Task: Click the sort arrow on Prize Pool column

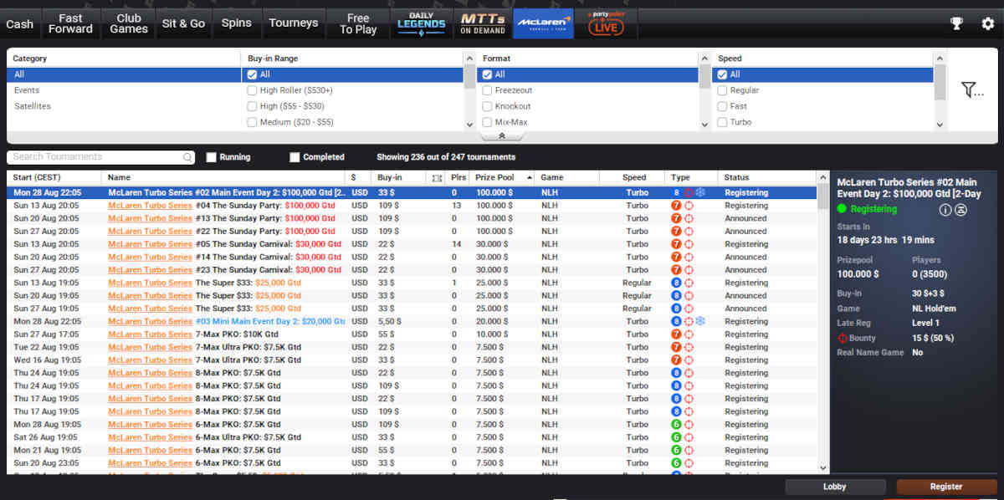Action: pos(529,178)
